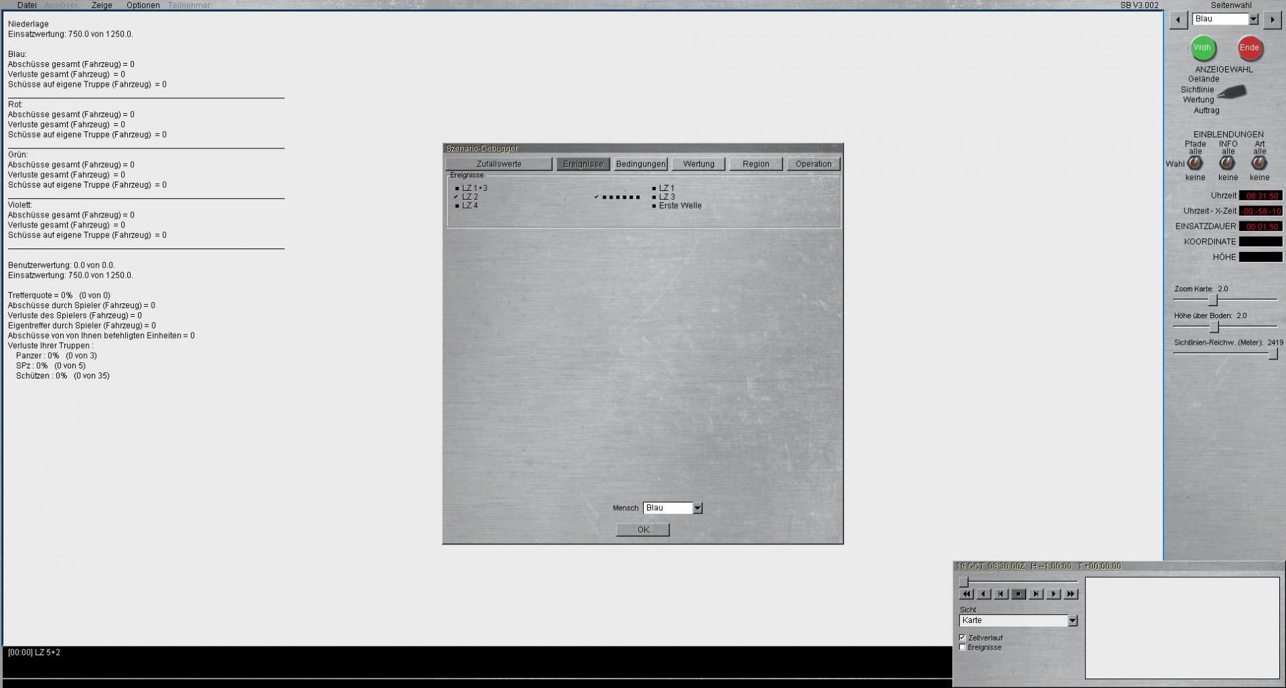Switch to next side with right arrow
Screen dimensions: 1286x688
(1272, 20)
